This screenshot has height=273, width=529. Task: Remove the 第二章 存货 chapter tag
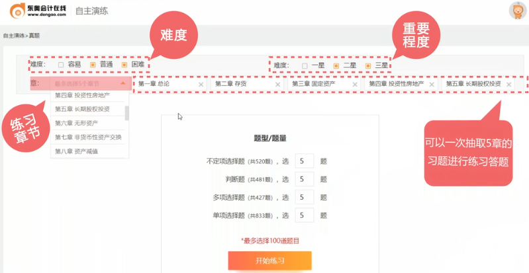[278, 85]
